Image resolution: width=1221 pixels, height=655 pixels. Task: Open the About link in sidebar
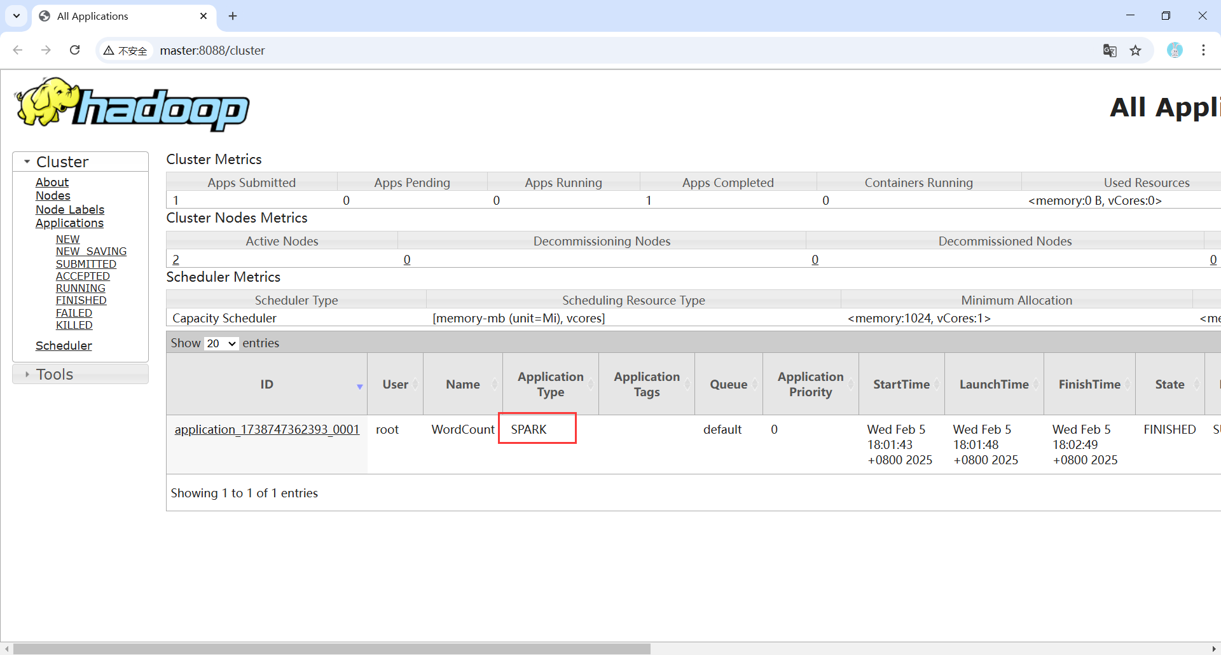point(52,183)
